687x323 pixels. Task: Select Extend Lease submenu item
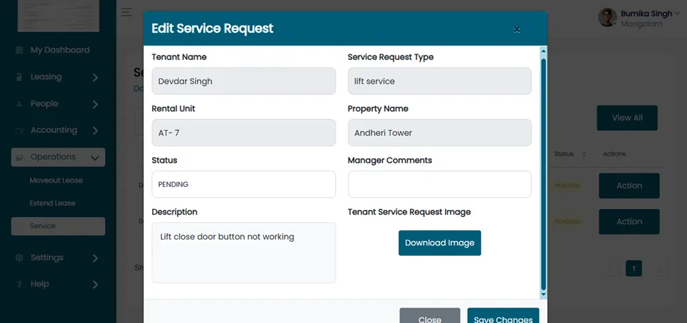coord(53,203)
